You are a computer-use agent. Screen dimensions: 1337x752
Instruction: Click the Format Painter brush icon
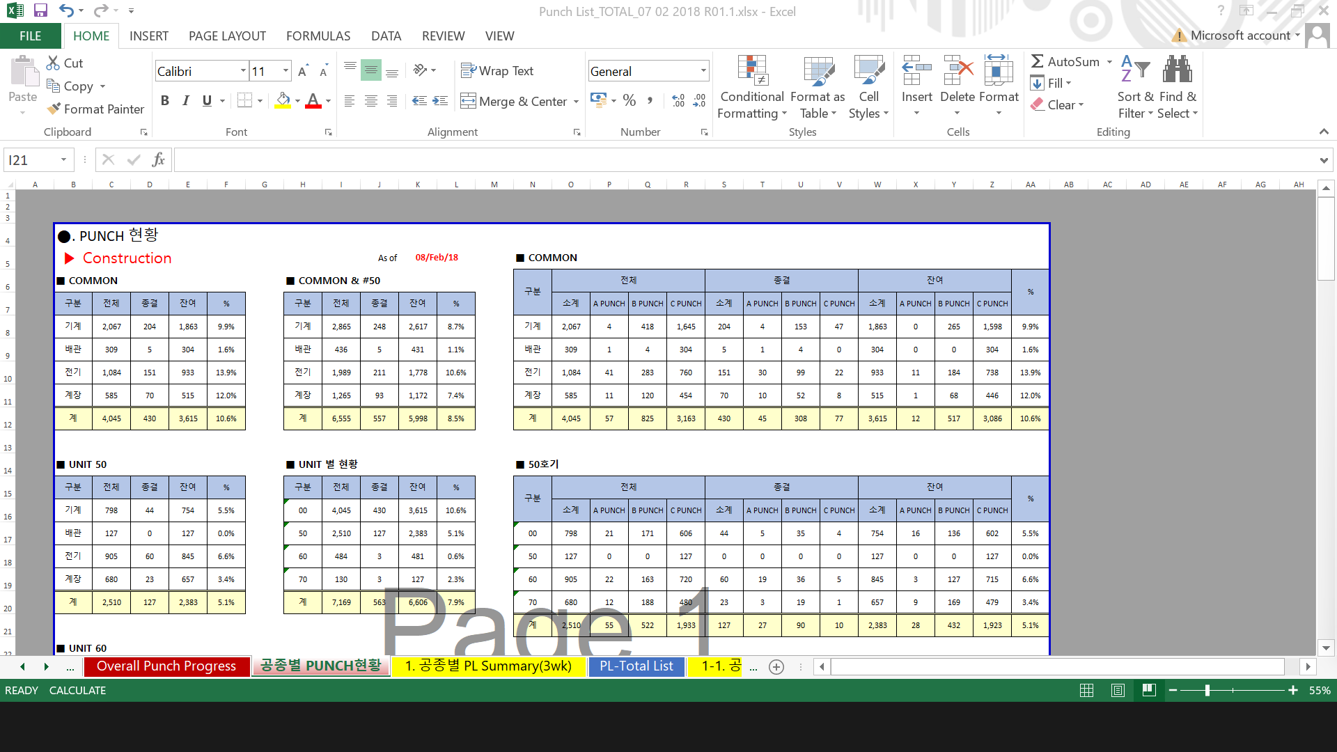(x=54, y=109)
